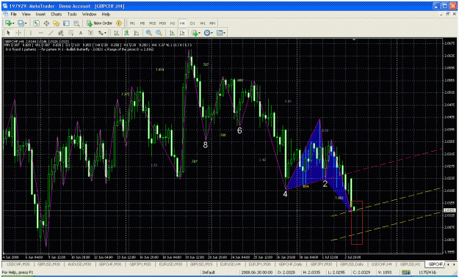Switch to the EURUSD,H4 chart tab
459x277 pixels.
click(231, 264)
